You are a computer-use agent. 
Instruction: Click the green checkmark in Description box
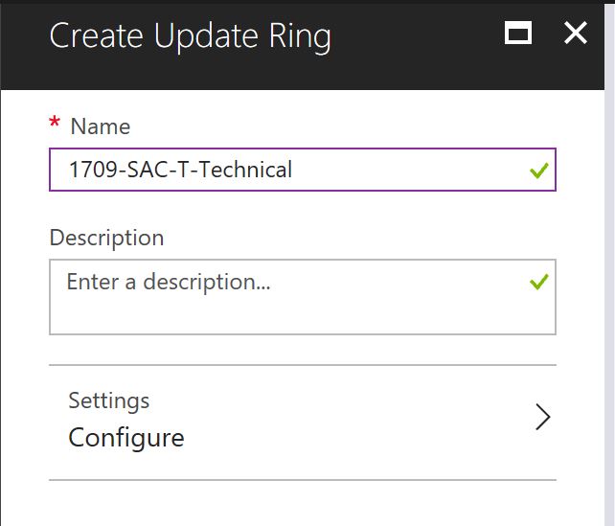539,282
